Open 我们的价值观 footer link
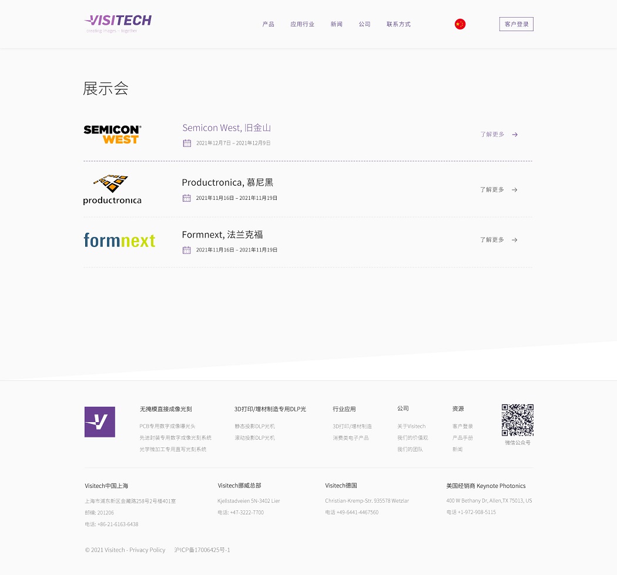617x575 pixels. (413, 437)
